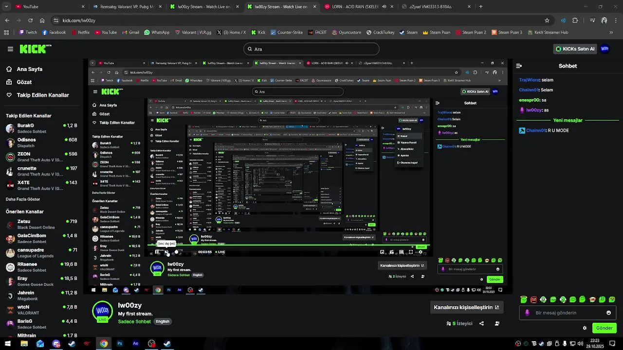This screenshot has width=623, height=350.
Task: Open crunette channel in followed list
Action: 41,171
